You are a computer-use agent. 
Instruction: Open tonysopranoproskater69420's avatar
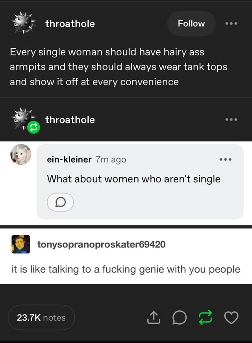pos(21,244)
